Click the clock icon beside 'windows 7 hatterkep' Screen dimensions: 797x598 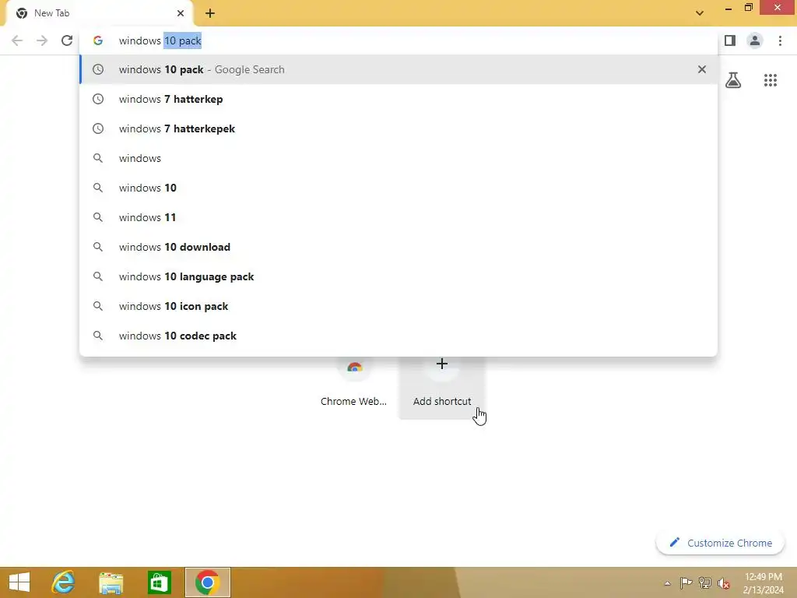(98, 99)
